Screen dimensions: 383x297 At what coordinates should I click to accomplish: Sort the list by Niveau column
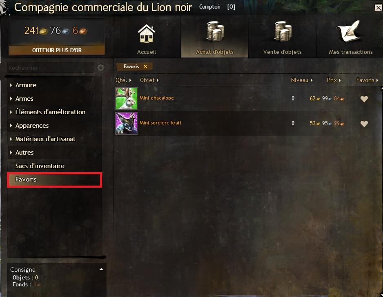point(302,80)
